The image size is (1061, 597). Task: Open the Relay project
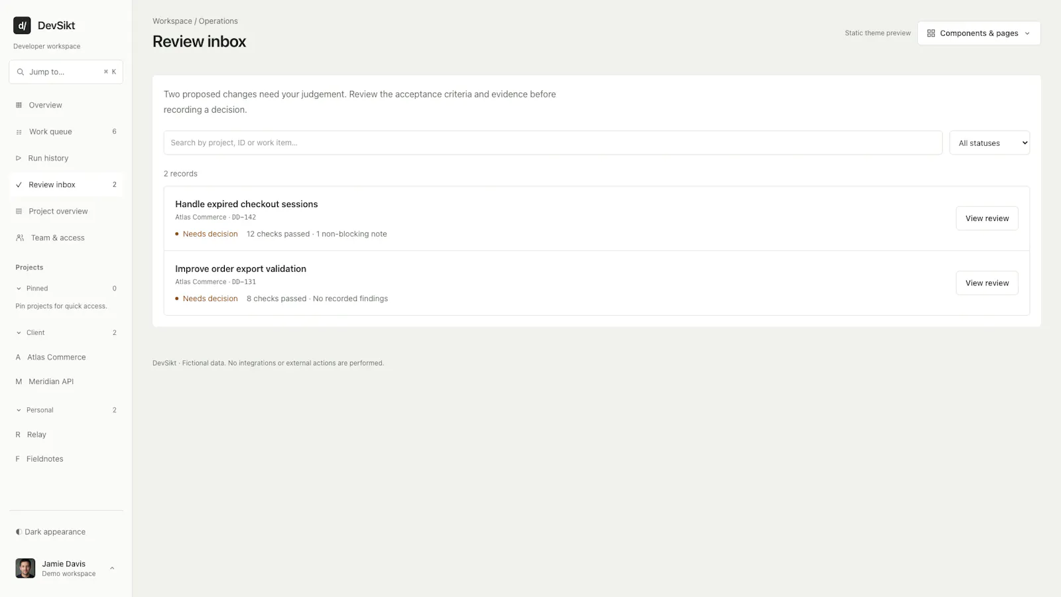pos(66,434)
